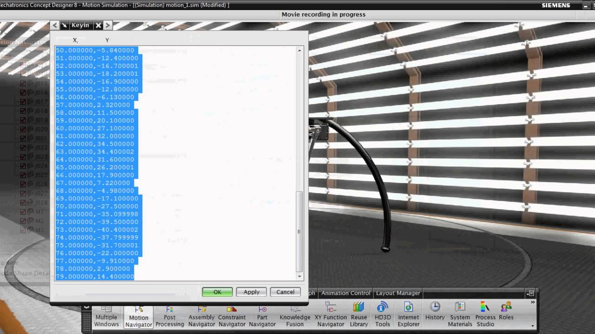Viewport: 595px width, 334px height.
Task: Click the row "60.000000,27.100000"
Action: coord(95,128)
